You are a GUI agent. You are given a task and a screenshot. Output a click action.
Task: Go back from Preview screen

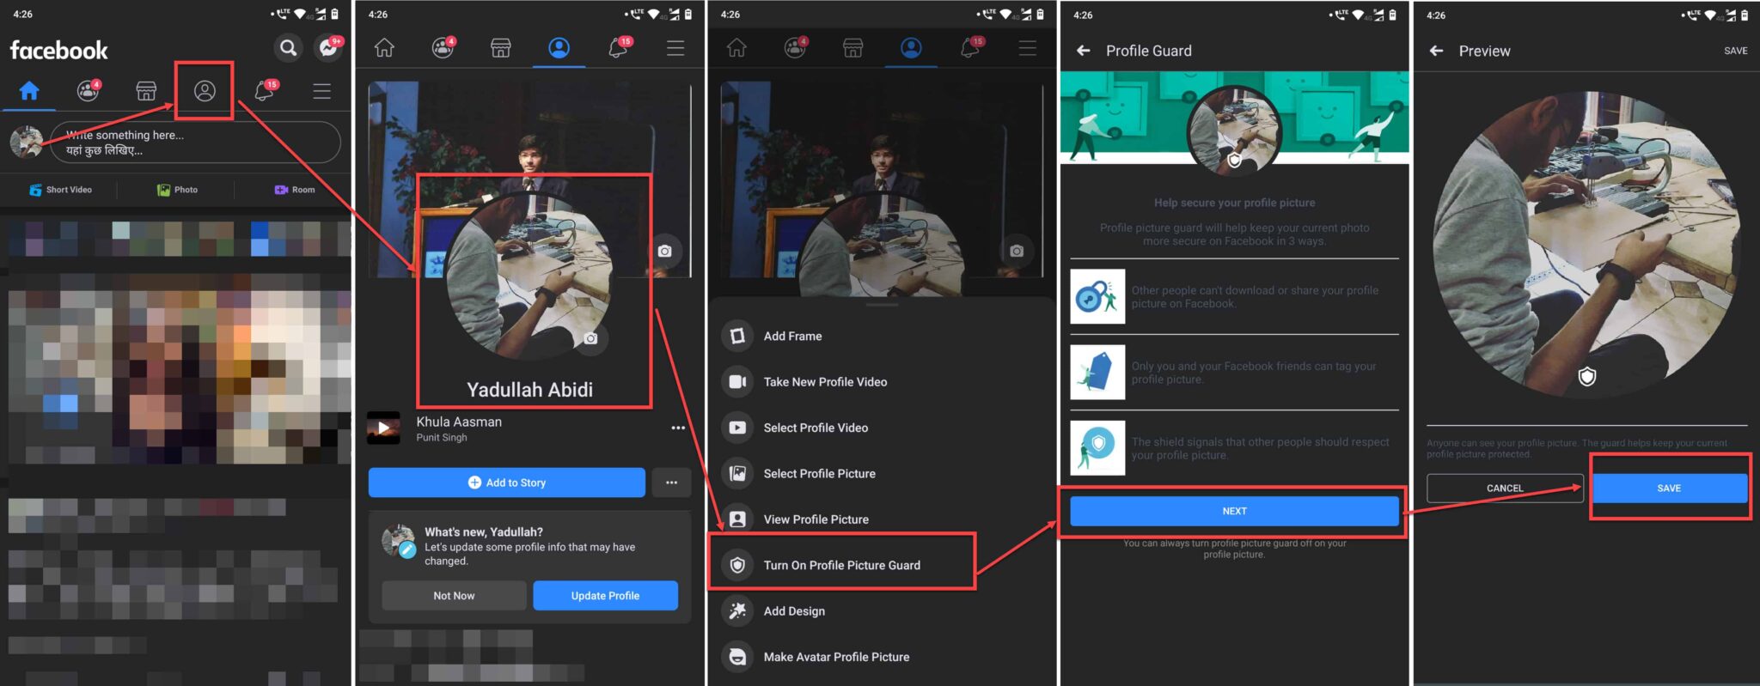[1436, 51]
